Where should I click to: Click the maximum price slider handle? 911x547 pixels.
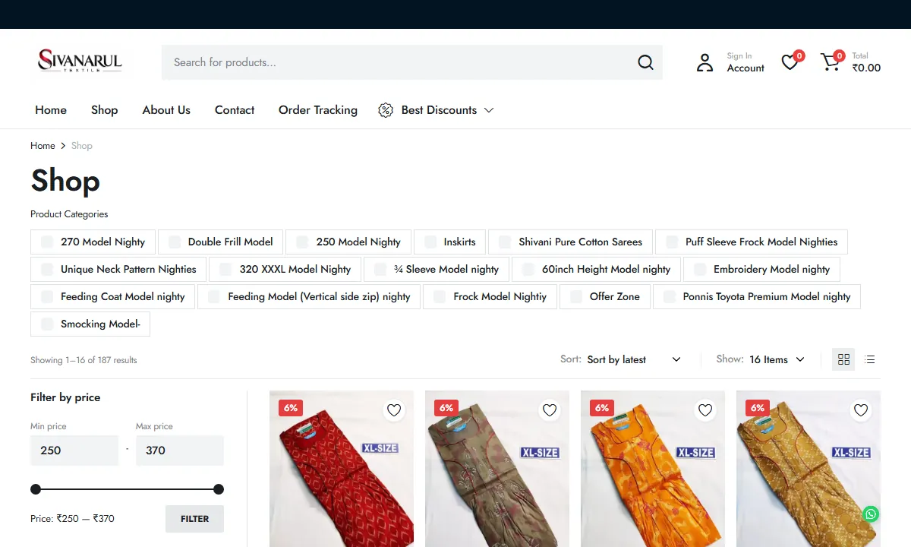pyautogui.click(x=219, y=489)
